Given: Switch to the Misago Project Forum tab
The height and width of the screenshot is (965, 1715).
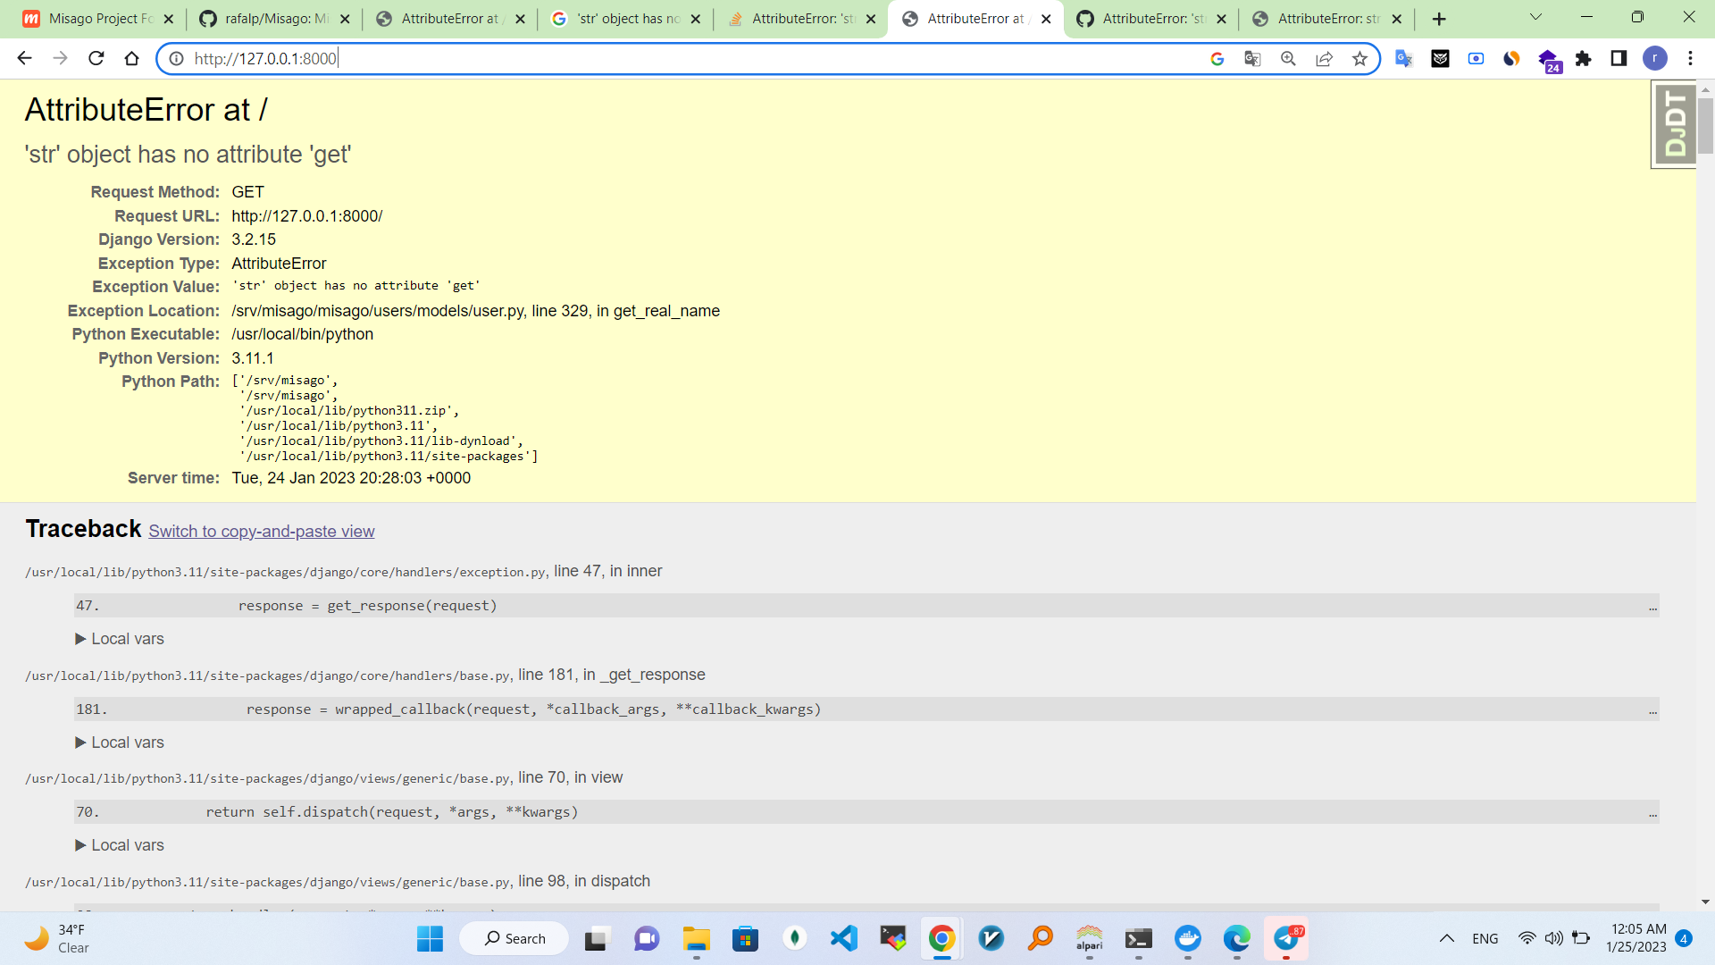Looking at the screenshot, I should [98, 19].
